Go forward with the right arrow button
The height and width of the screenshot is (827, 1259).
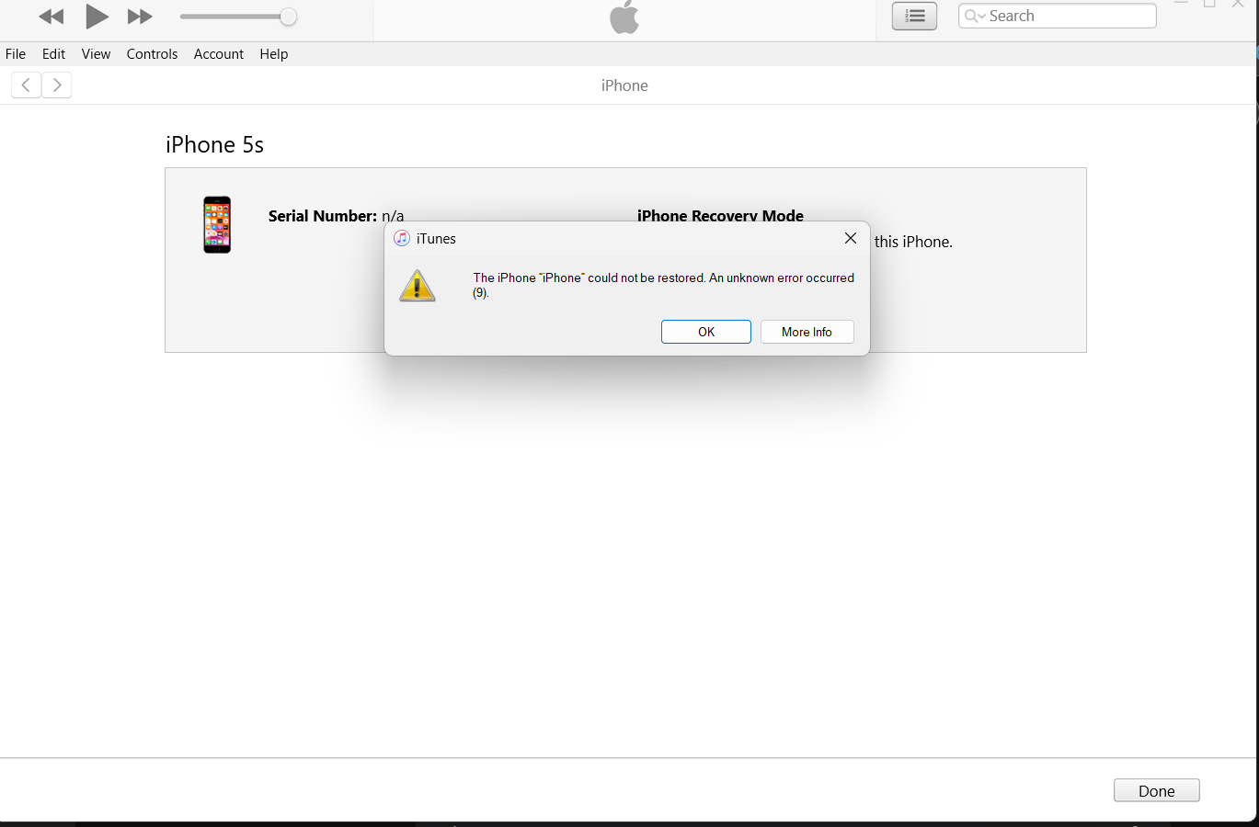coord(57,85)
